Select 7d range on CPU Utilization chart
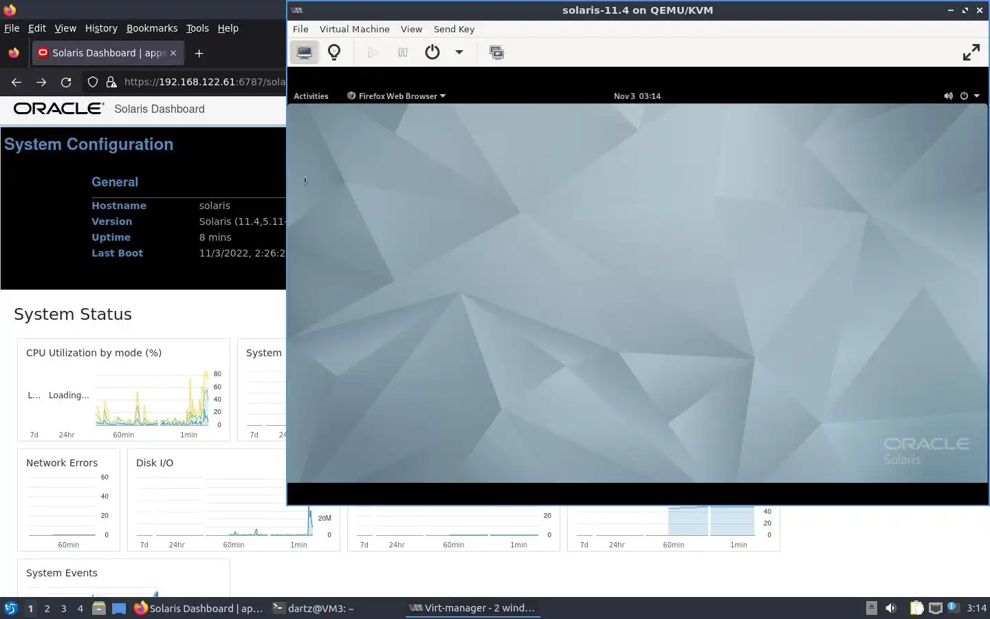This screenshot has width=990, height=619. [34, 435]
